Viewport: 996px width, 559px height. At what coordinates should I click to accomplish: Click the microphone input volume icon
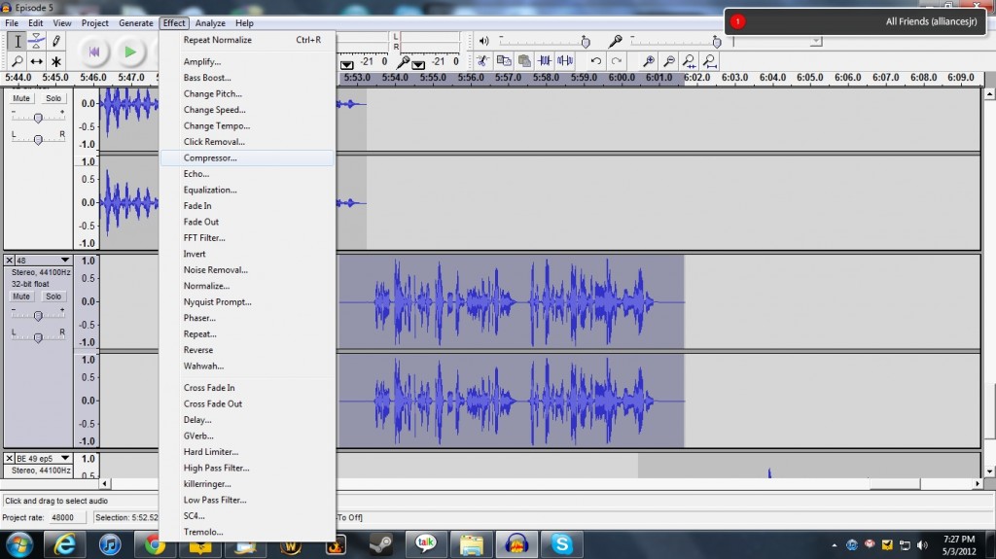[615, 41]
